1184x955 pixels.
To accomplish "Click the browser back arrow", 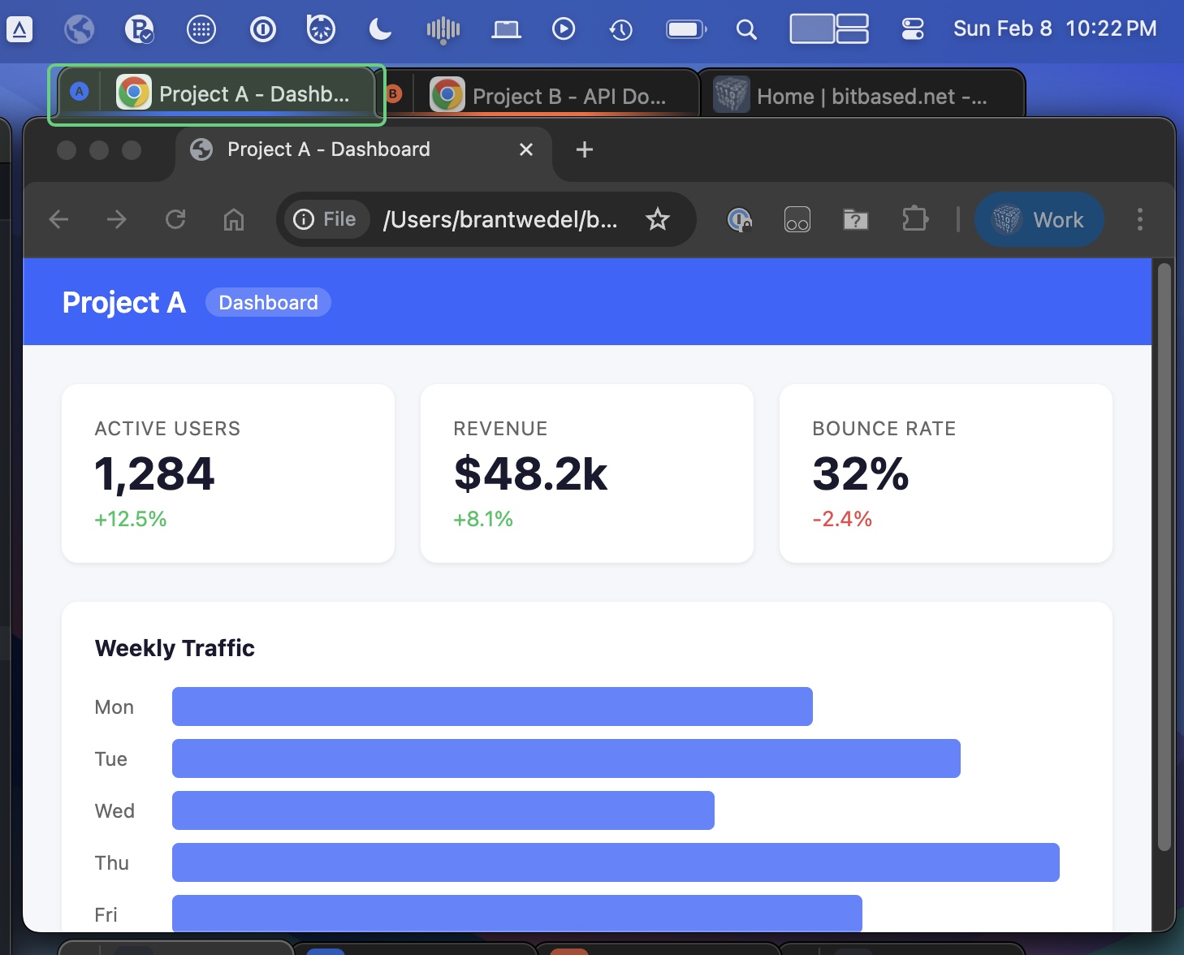I will 58,219.
